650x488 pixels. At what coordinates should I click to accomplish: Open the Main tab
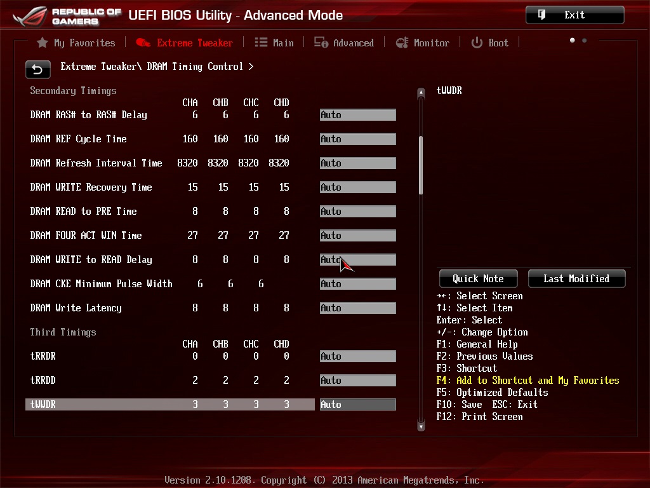(274, 43)
